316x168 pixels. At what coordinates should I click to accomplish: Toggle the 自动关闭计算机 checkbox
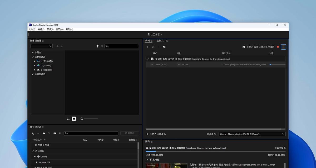point(147,134)
